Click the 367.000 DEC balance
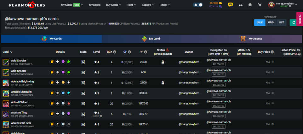 click(x=215, y=3)
